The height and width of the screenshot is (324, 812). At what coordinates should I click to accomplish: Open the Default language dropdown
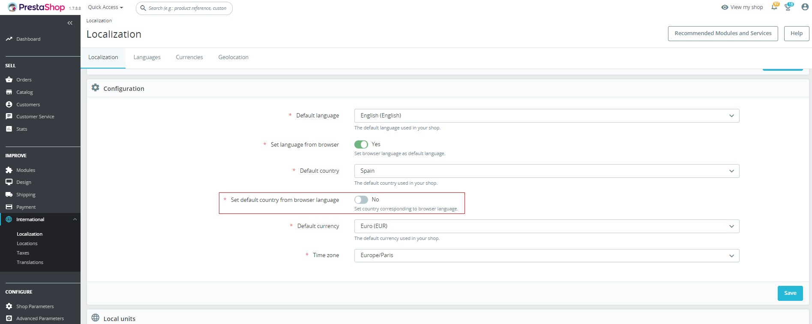coord(546,116)
